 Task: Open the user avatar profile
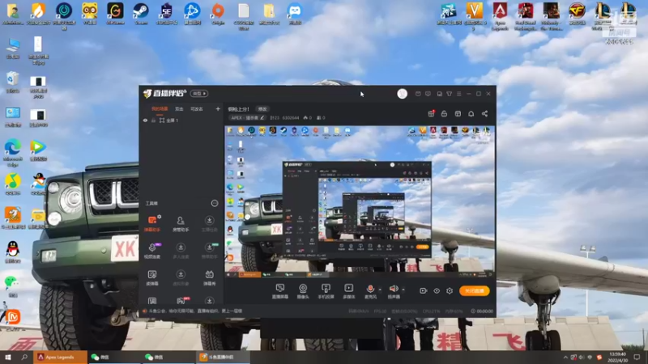pos(402,94)
